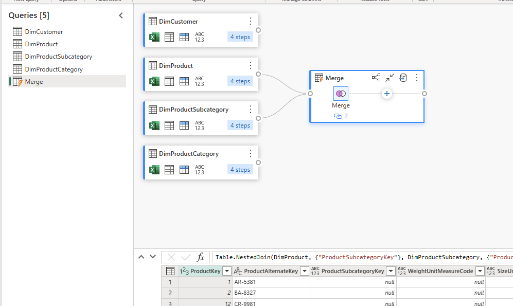Collapse the Queries pane

click(121, 15)
